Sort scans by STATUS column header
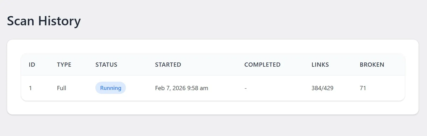Image resolution: width=427 pixels, height=136 pixels. [106, 65]
